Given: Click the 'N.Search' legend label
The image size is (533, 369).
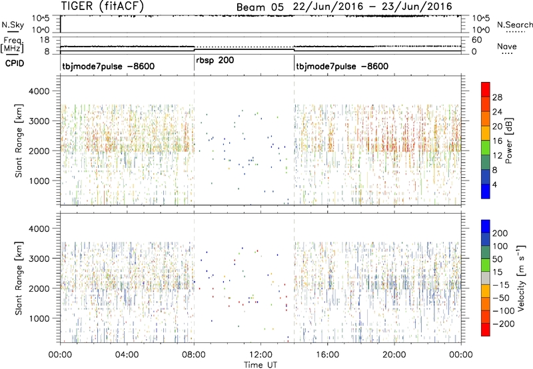Looking at the screenshot, I should (515, 25).
